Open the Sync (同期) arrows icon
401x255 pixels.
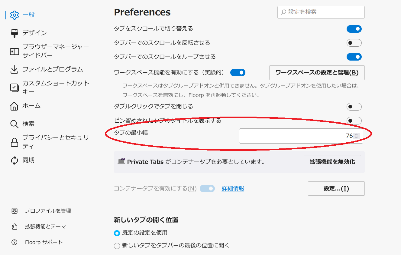[15, 160]
